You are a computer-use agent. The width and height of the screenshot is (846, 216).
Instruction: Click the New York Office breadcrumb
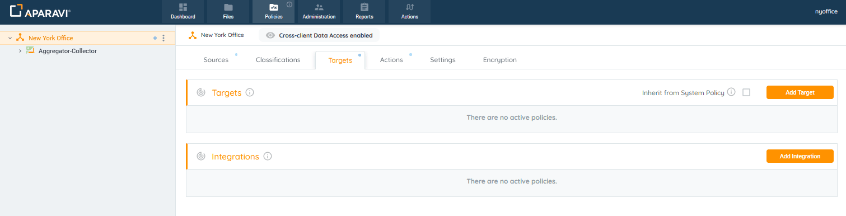click(222, 35)
